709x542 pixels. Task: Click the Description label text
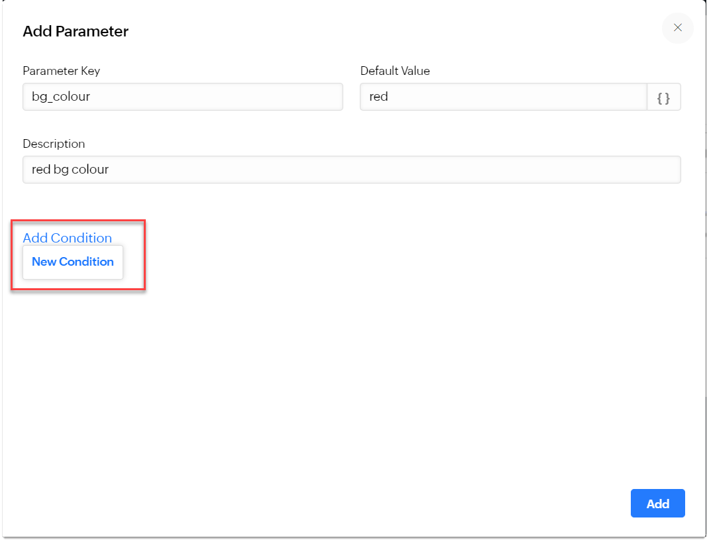coord(54,144)
